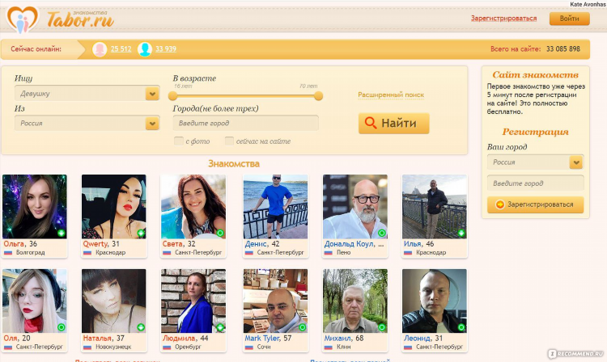Click the green online badge on Леонид's photo
The height and width of the screenshot is (362, 607).
461,327
